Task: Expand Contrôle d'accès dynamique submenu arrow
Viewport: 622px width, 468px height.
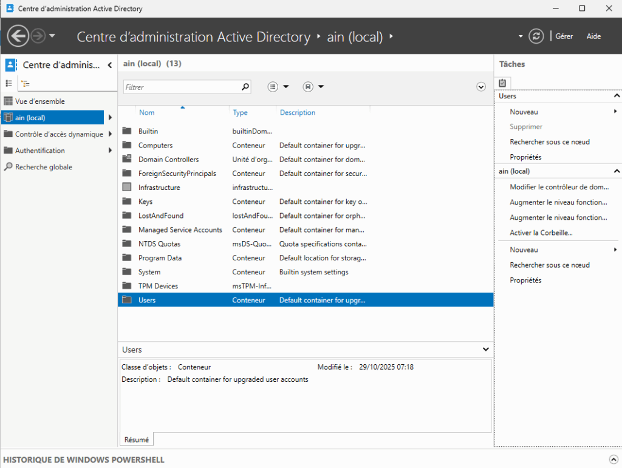Action: pos(110,134)
